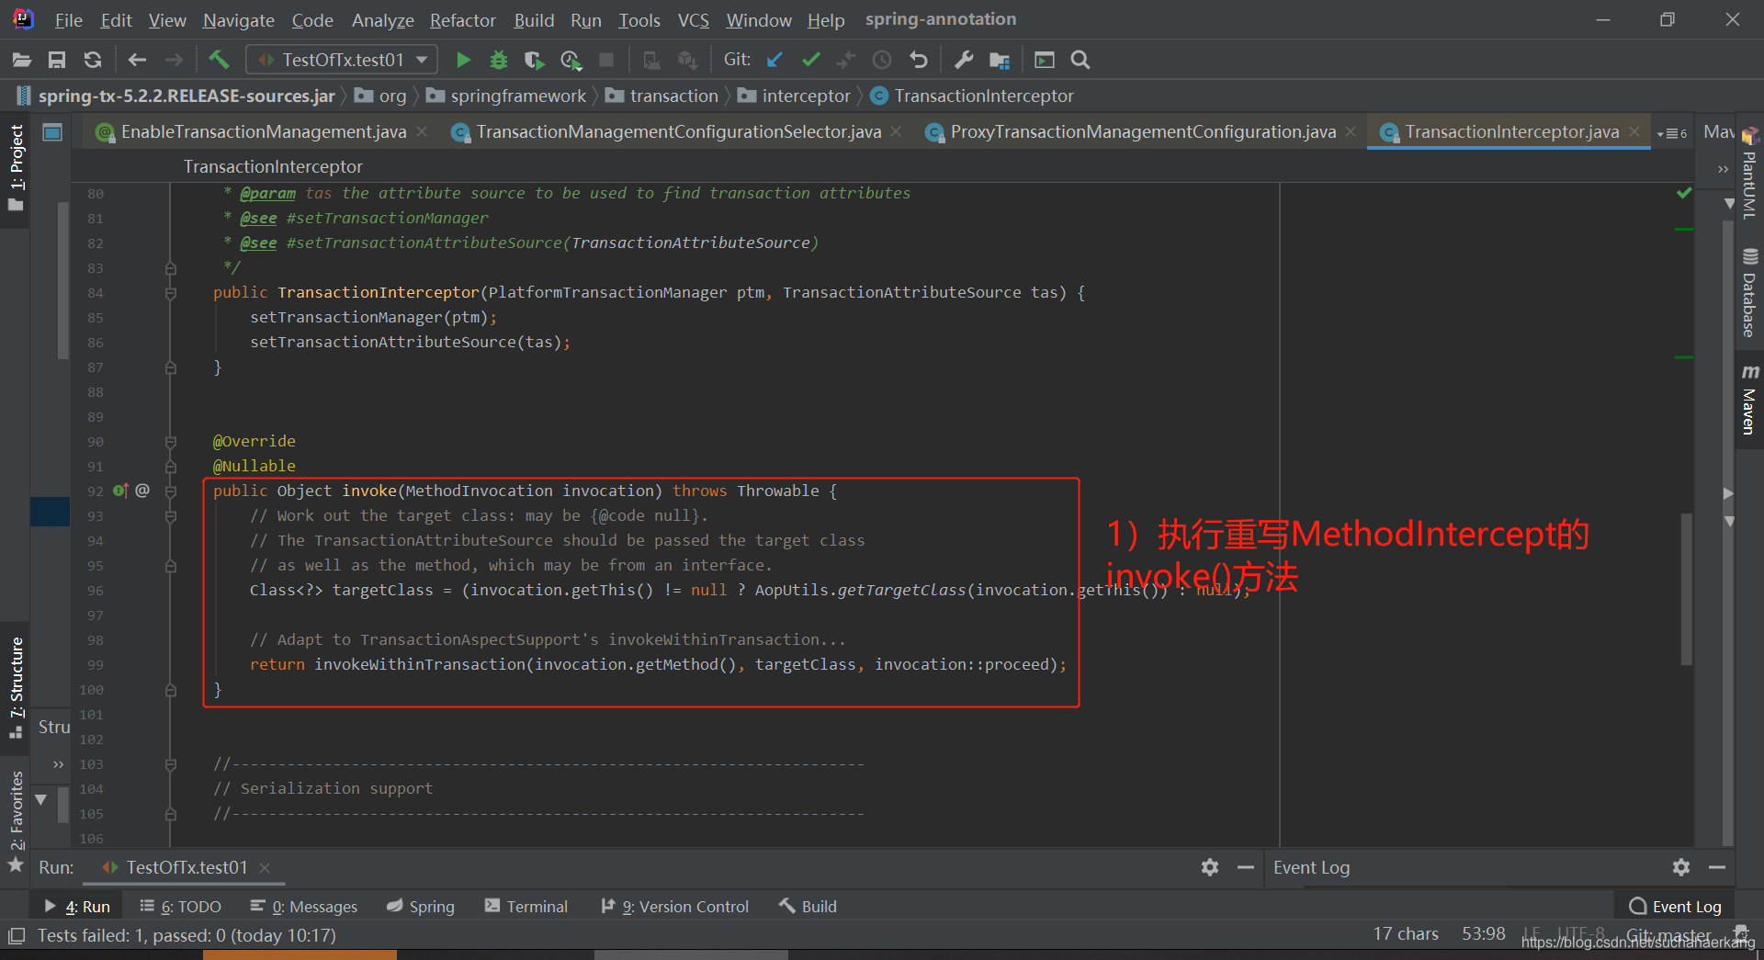Viewport: 1764px width, 960px height.
Task: Switch to TransactionManagementConfigurationSelector.java tab
Action: [x=678, y=132]
